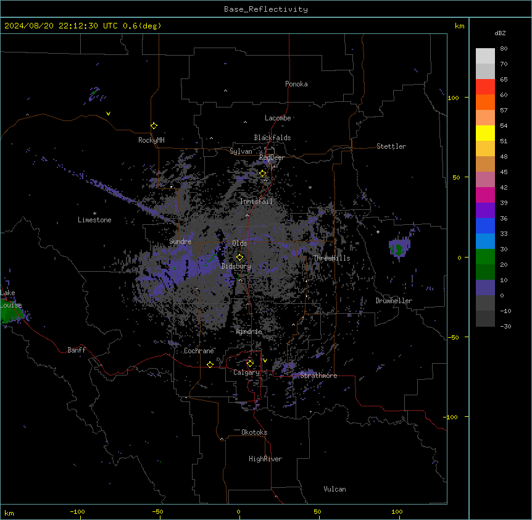Image resolution: width=532 pixels, height=520 pixels.
Task: Select the Limestone label
Action: click(94, 220)
